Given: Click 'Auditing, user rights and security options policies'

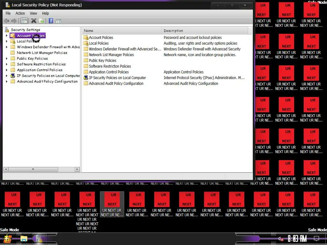Looking at the screenshot, I should pyautogui.click(x=201, y=43).
